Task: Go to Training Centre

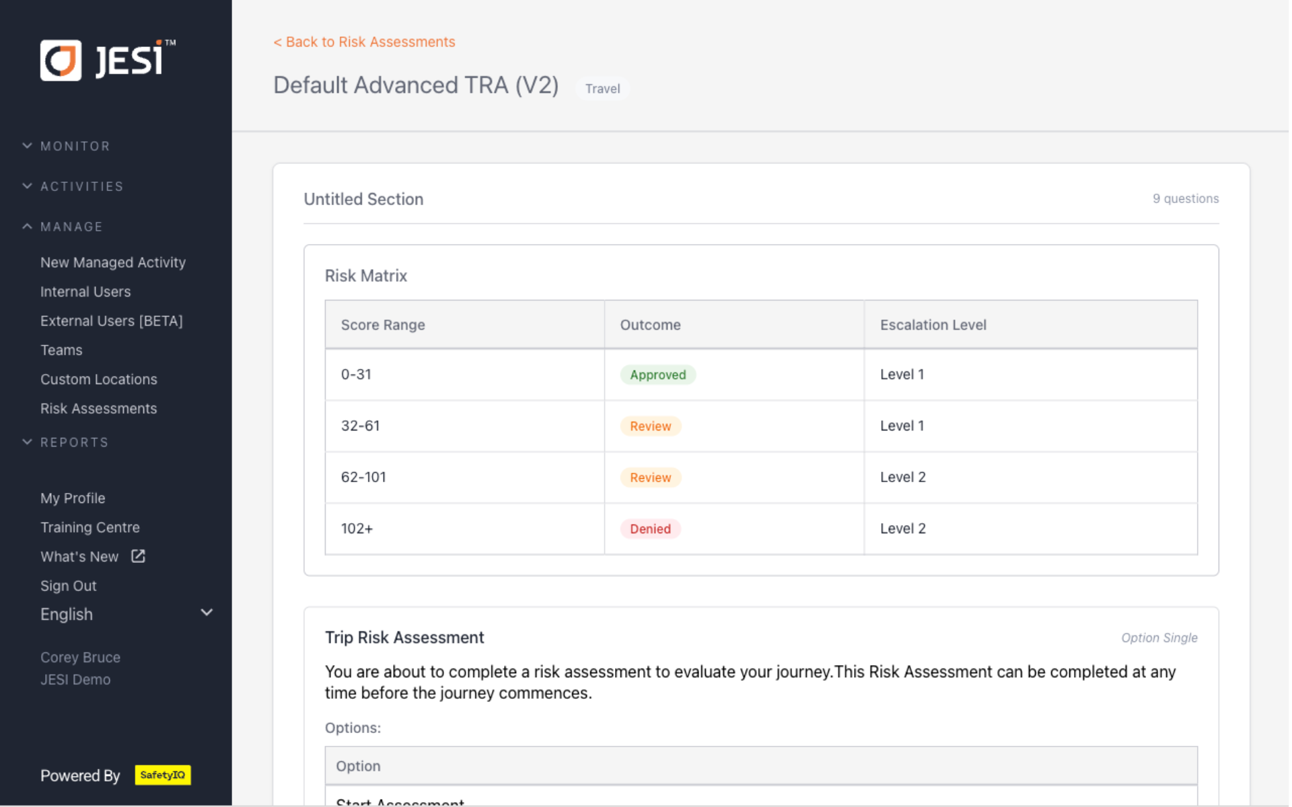Action: coord(89,527)
